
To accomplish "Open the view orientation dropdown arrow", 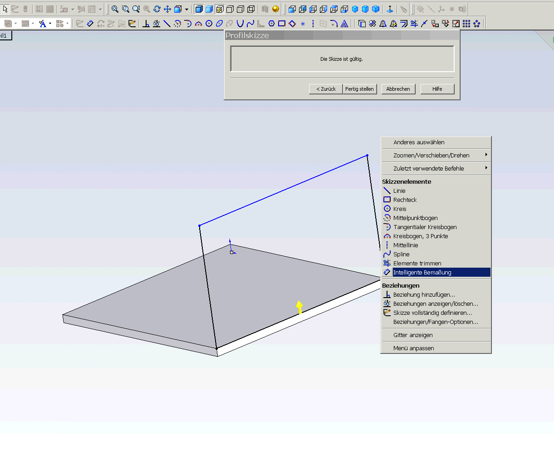I will tap(186, 9).
